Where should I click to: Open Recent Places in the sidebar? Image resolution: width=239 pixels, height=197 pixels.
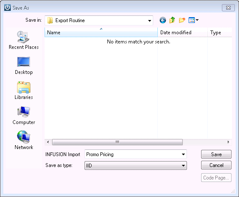[24, 40]
